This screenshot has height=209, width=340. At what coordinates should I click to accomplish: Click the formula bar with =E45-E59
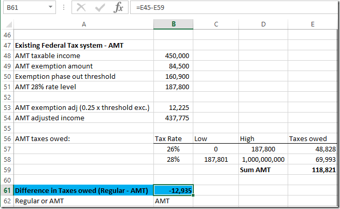(x=234, y=8)
